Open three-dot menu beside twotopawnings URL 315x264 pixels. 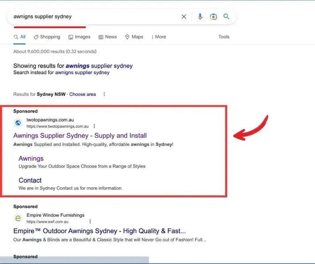tap(94, 126)
